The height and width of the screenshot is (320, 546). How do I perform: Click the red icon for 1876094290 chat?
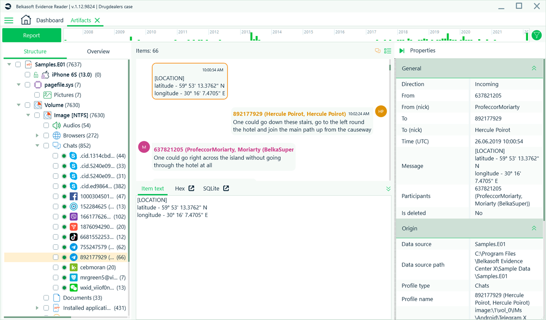pyautogui.click(x=73, y=227)
